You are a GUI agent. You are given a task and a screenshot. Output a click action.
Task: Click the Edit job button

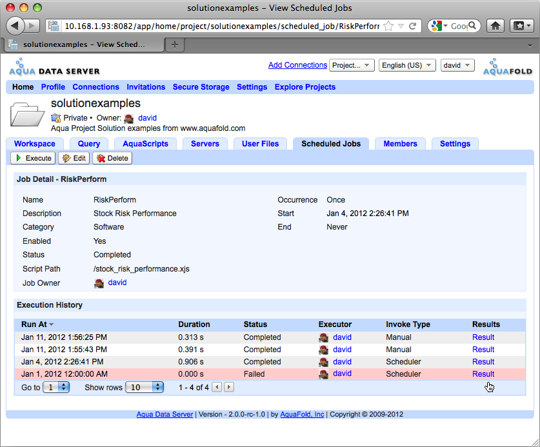(74, 158)
